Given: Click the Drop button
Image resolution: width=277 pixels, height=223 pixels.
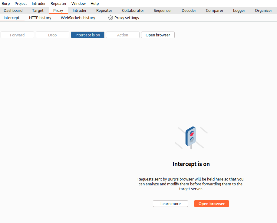Looking at the screenshot, I should 52,35.
